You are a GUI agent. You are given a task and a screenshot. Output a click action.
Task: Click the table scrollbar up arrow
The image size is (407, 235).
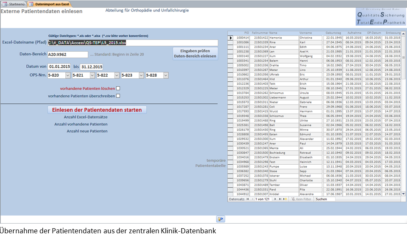click(x=403, y=34)
